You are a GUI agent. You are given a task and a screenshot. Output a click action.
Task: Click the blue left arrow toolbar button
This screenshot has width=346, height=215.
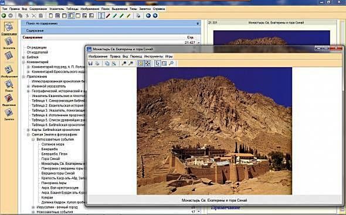(148, 16)
